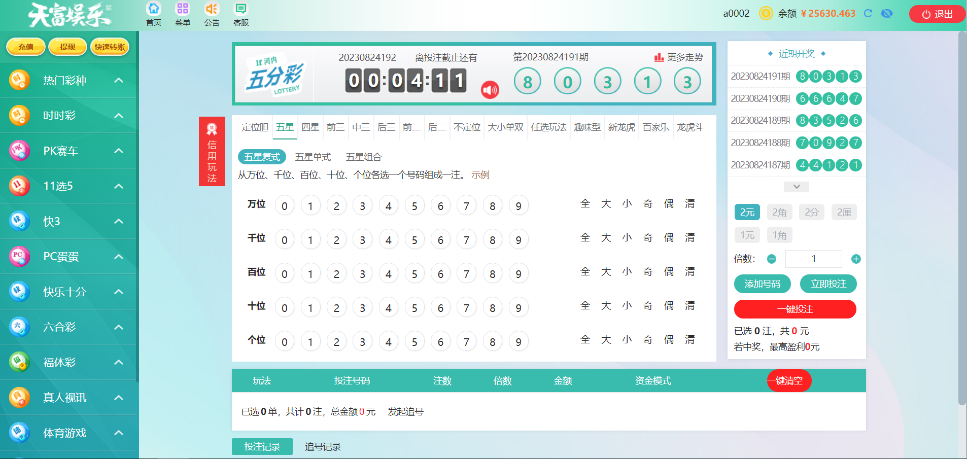
Task: Open announcements (公告) speaker icon
Action: click(x=212, y=9)
